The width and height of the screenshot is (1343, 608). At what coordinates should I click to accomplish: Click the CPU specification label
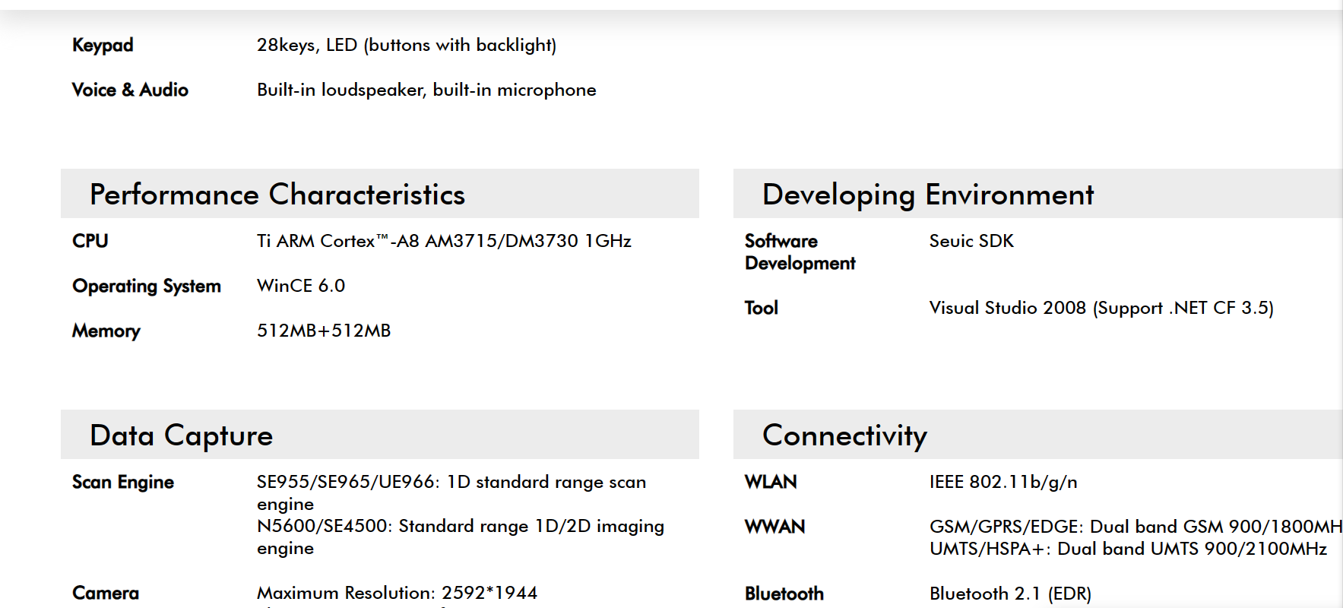90,241
